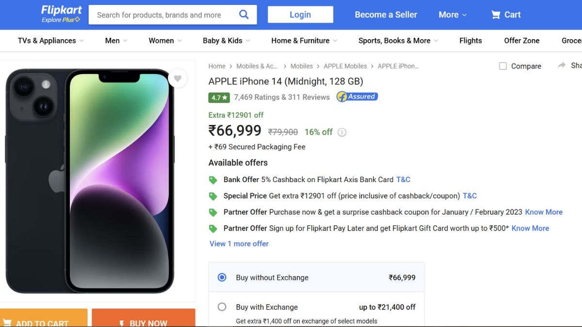Expand TVs & Appliances category menu

(x=50, y=41)
